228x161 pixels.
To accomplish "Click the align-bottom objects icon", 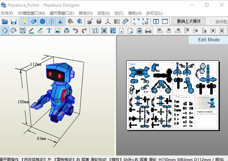I will pos(204,31).
